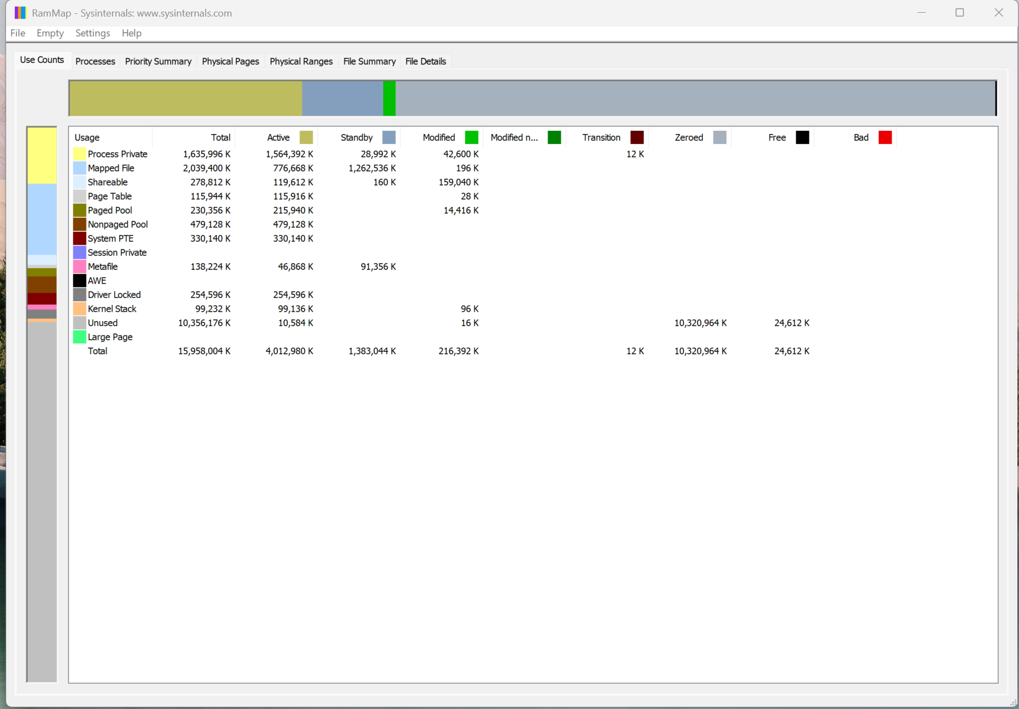This screenshot has width=1019, height=709.
Task: Open the Settings menu
Action: 93,33
